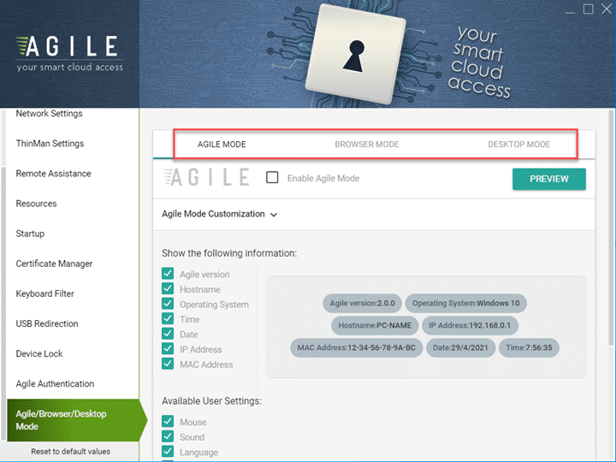Open Agile Authentication section
The width and height of the screenshot is (616, 462).
(55, 384)
